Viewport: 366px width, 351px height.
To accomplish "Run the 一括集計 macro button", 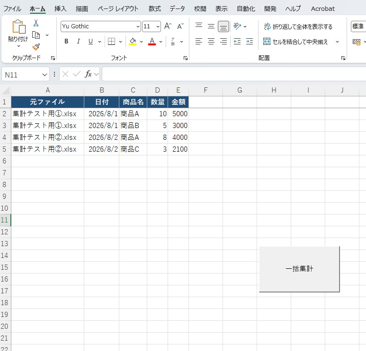I will (299, 269).
